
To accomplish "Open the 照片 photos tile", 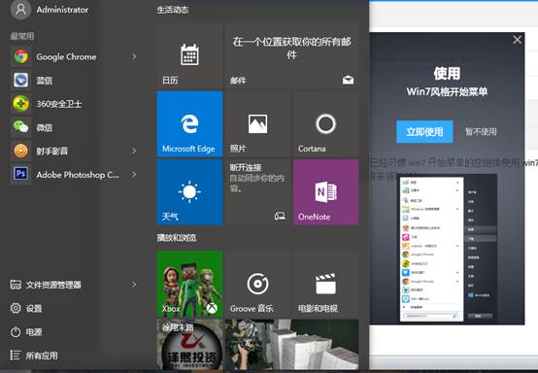I will 257,124.
